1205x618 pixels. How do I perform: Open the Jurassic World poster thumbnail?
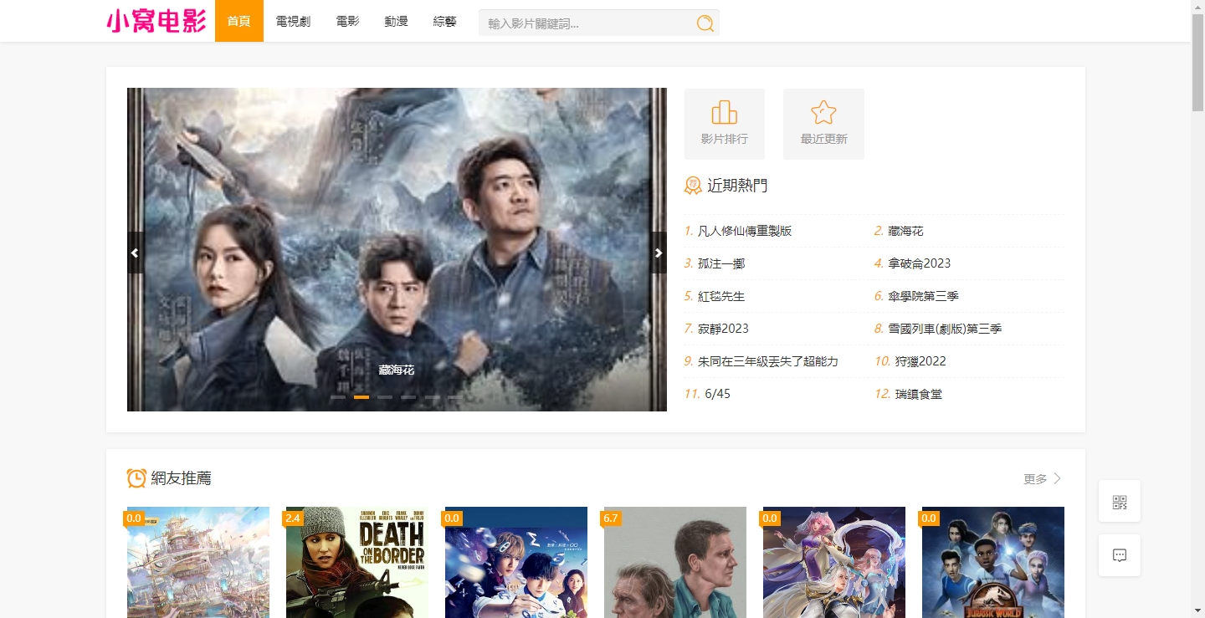point(992,562)
